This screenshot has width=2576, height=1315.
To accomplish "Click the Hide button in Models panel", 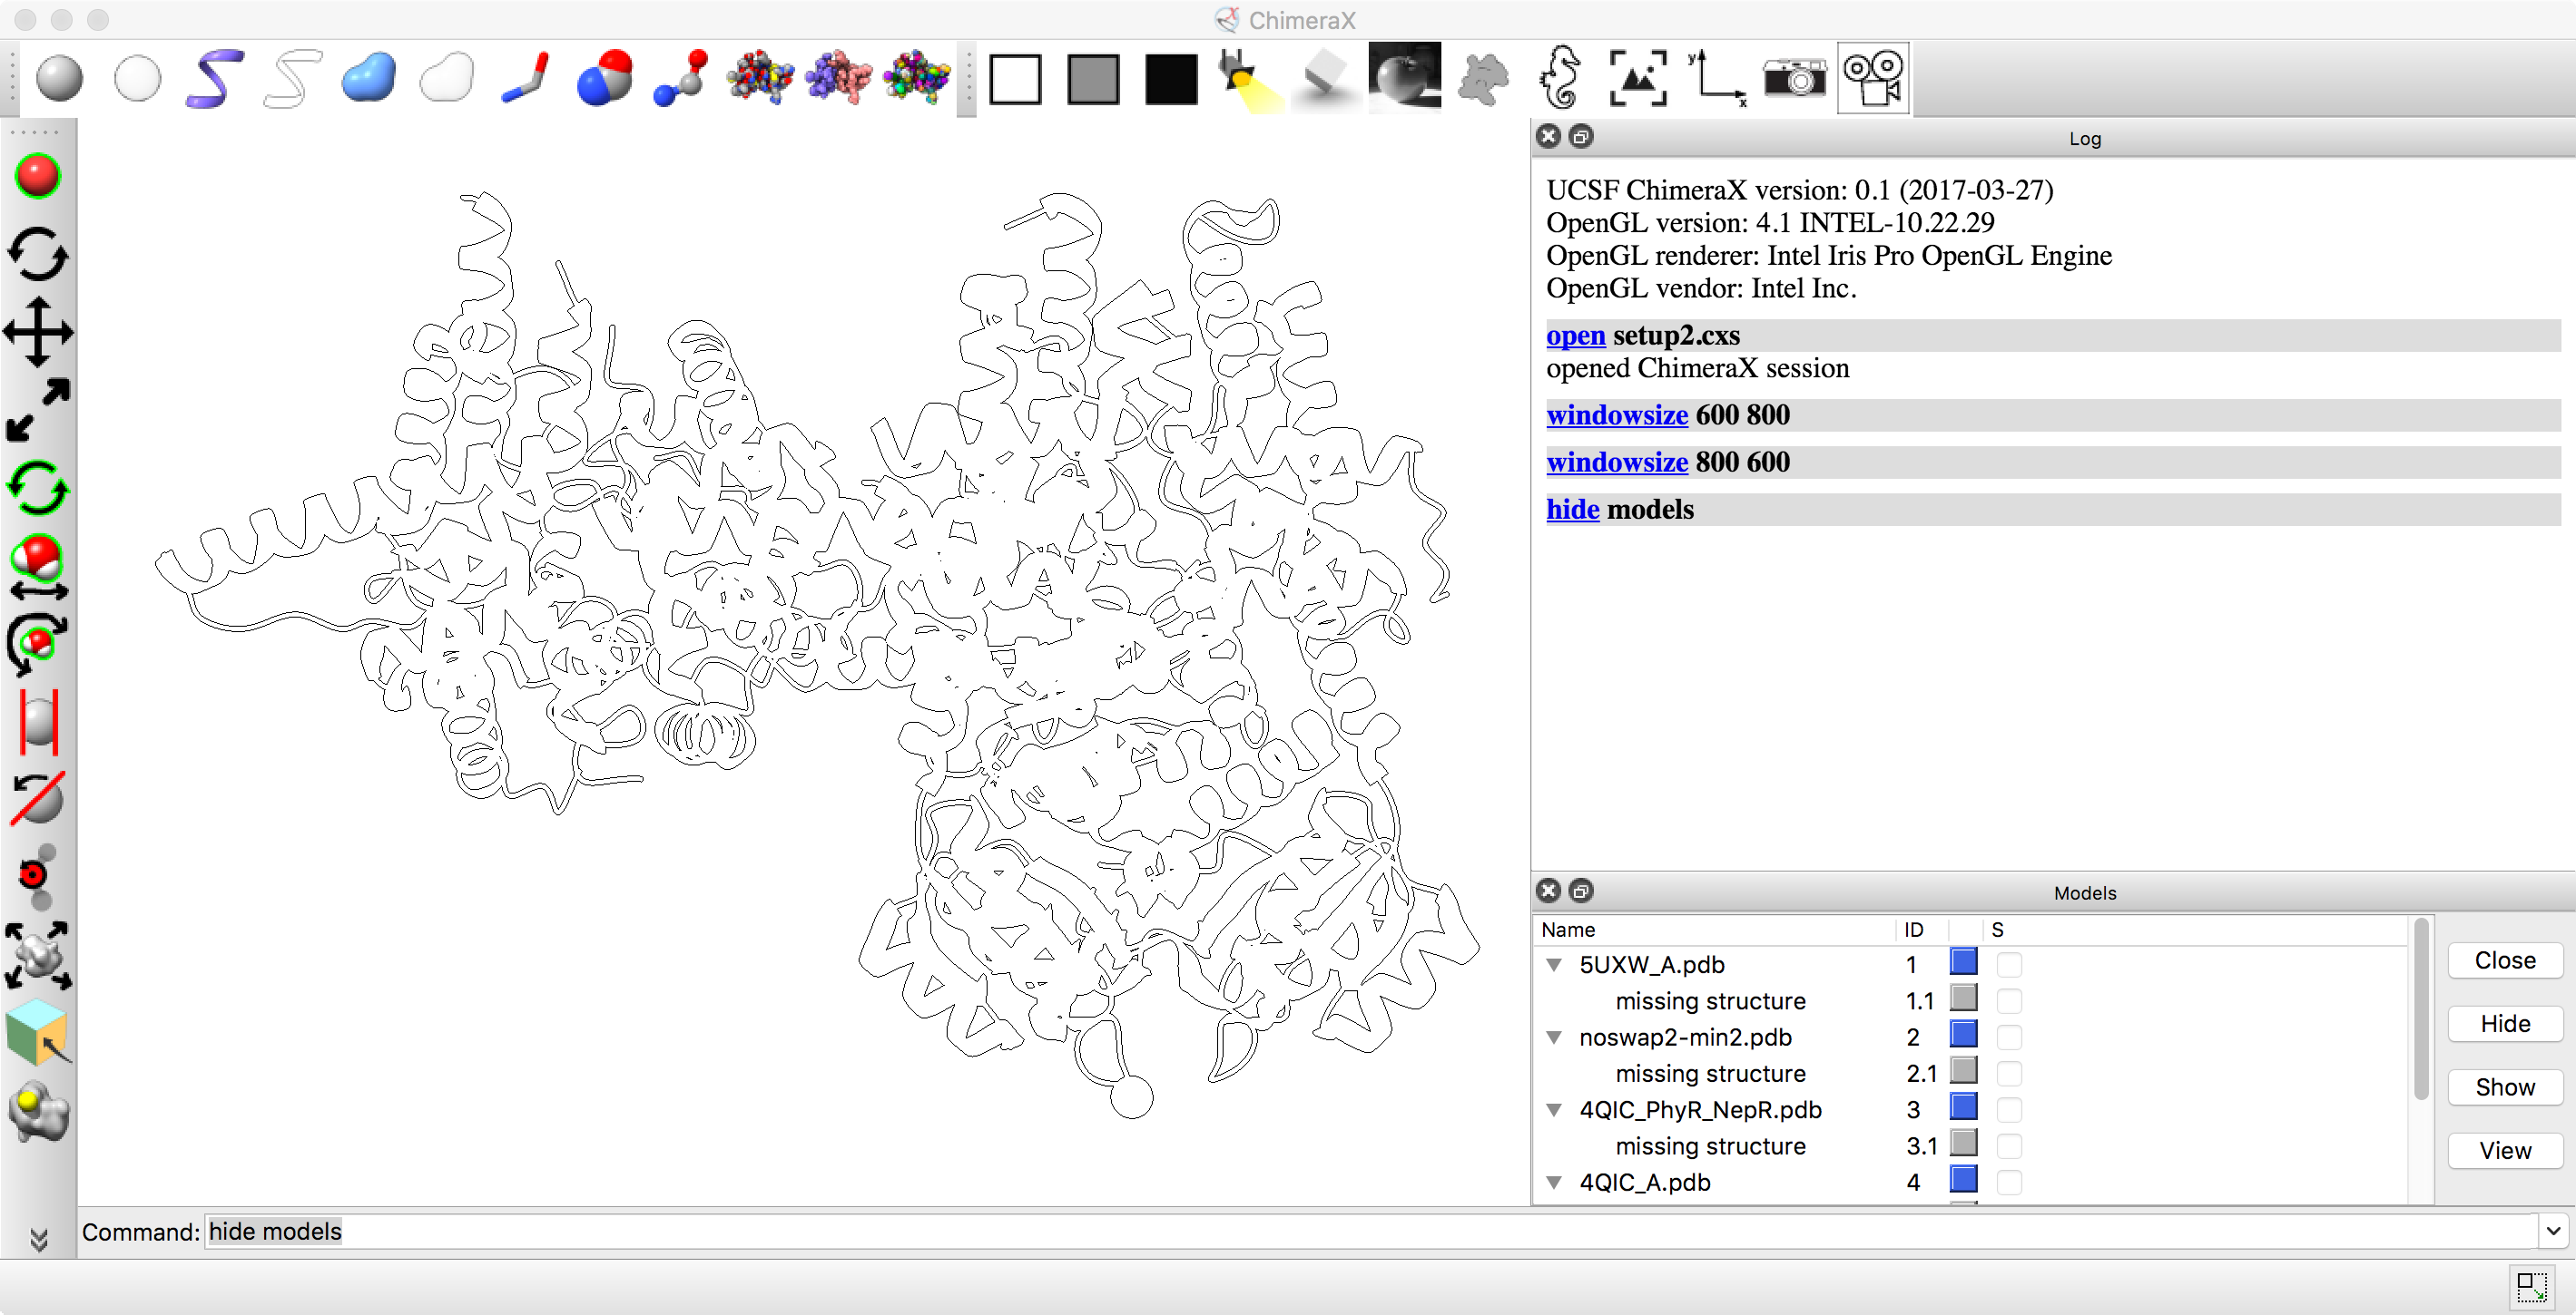I will coord(2504,1023).
